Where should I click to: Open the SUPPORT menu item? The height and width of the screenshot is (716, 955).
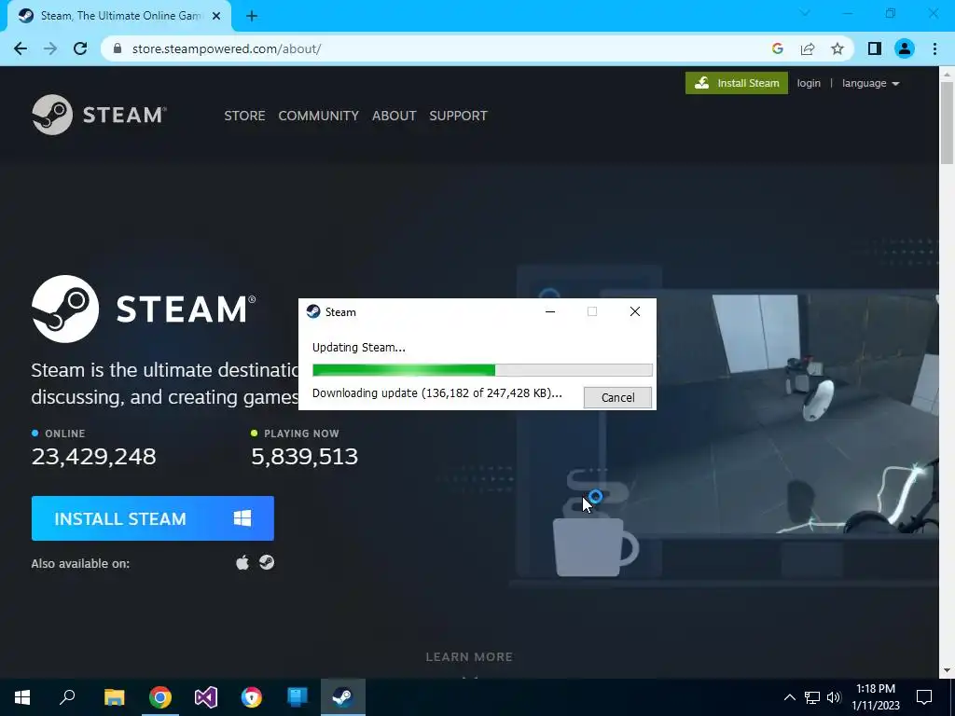click(458, 116)
